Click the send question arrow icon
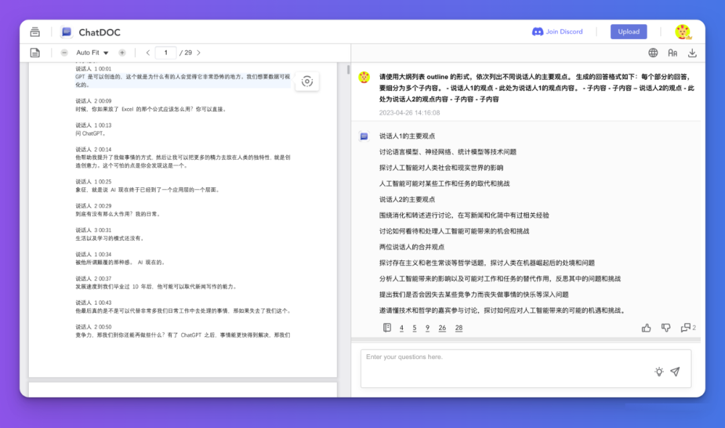The image size is (725, 428). click(675, 372)
